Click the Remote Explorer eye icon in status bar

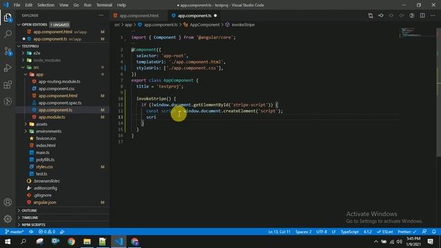(x=31, y=231)
